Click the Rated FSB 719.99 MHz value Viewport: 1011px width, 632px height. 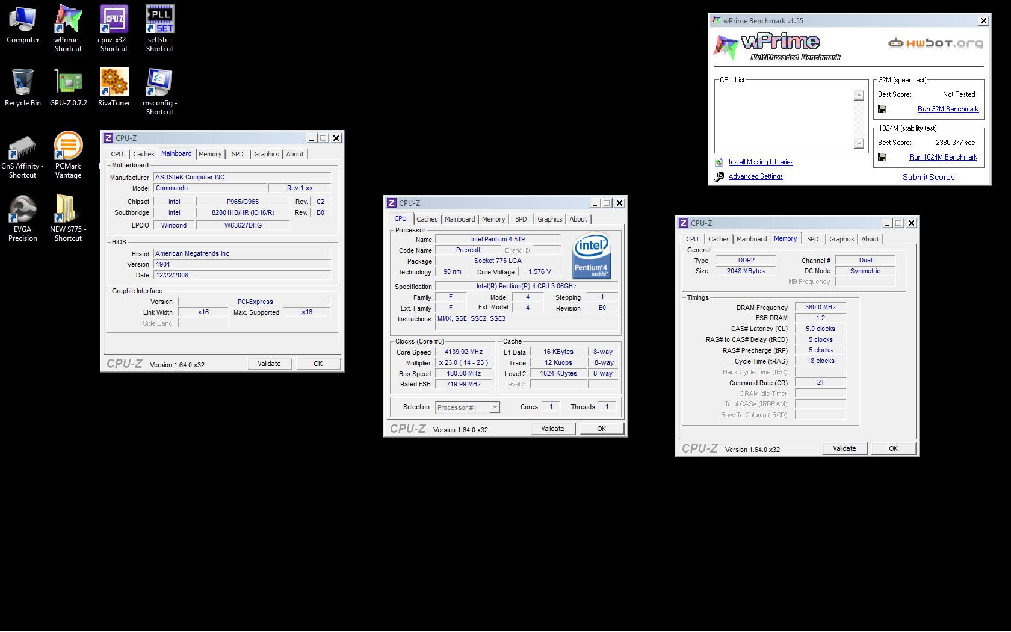point(463,384)
